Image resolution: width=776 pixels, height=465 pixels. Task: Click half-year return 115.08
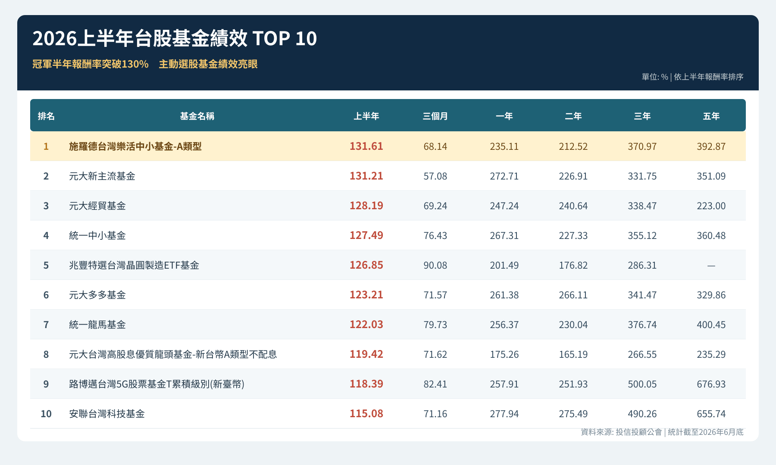point(366,414)
